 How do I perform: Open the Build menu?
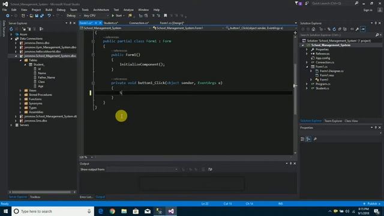coord(49,10)
